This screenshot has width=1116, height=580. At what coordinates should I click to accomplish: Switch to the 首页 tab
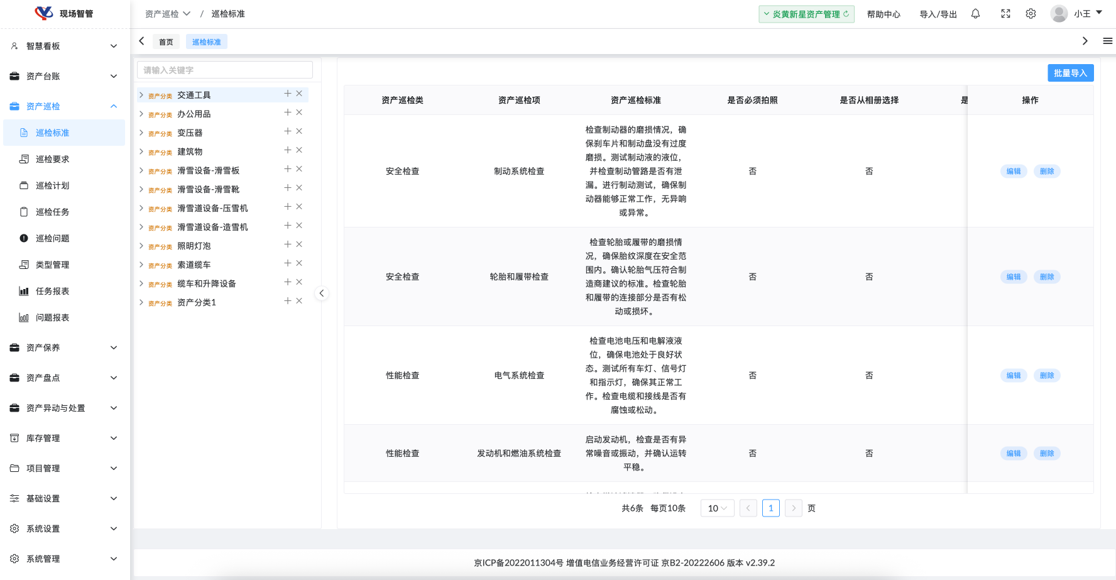click(x=166, y=42)
